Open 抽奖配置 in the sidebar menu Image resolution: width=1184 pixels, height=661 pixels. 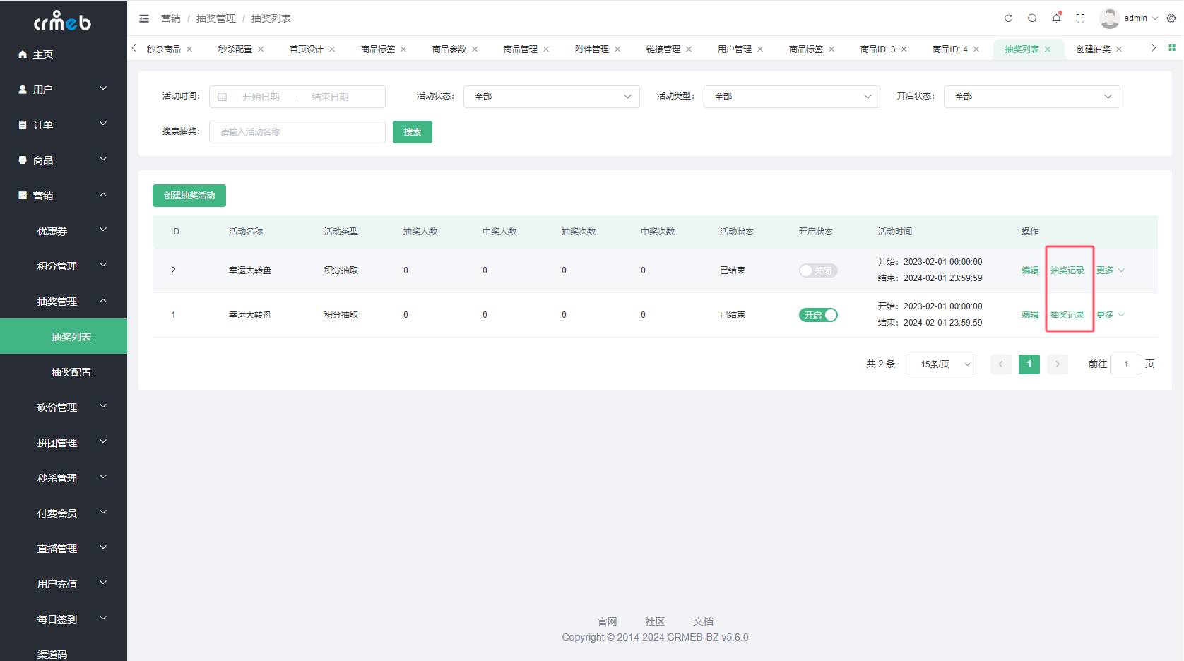[x=71, y=371]
